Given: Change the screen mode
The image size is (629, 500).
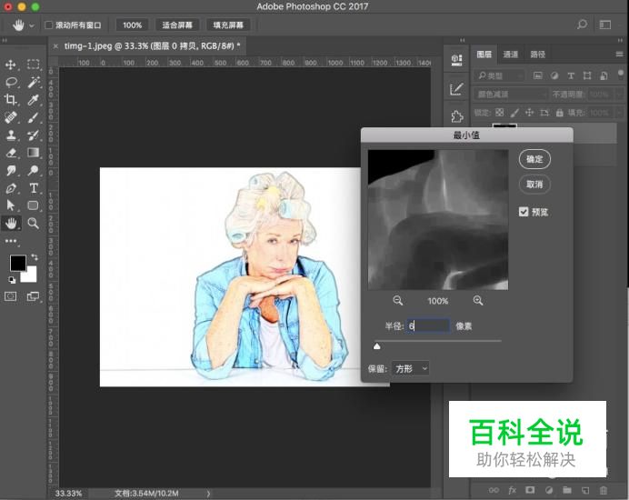Looking at the screenshot, I should (34, 296).
